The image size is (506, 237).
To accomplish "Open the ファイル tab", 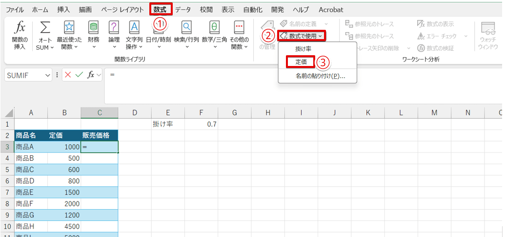I will (15, 10).
